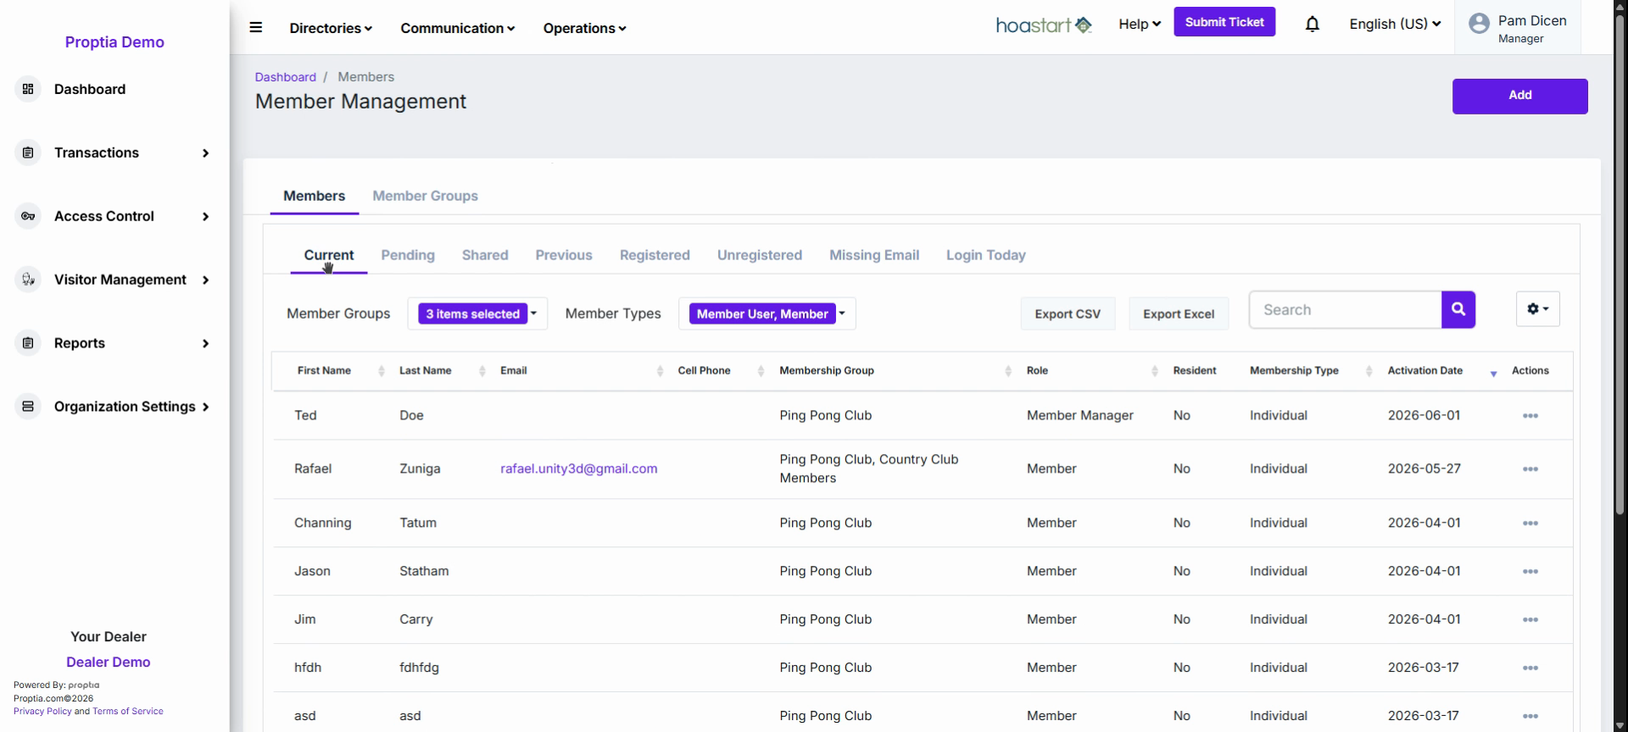Expand Access Control sidebar section
1628x732 pixels.
205,217
